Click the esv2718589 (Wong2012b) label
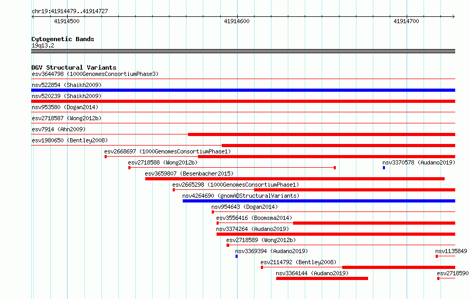Viewport: 470px width, 299px height. pos(261,240)
